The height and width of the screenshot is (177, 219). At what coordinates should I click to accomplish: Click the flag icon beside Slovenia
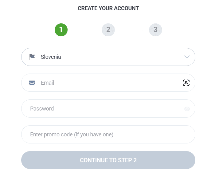32,57
